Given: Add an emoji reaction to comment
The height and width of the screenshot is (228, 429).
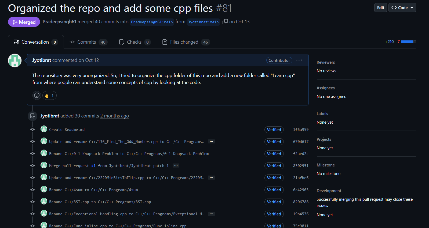Looking at the screenshot, I should click(37, 96).
